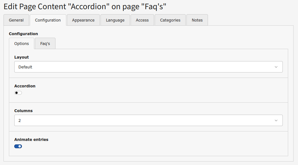This screenshot has height=165, width=298.
Task: Open the Layout dropdown showing Default
Action: 148,67
